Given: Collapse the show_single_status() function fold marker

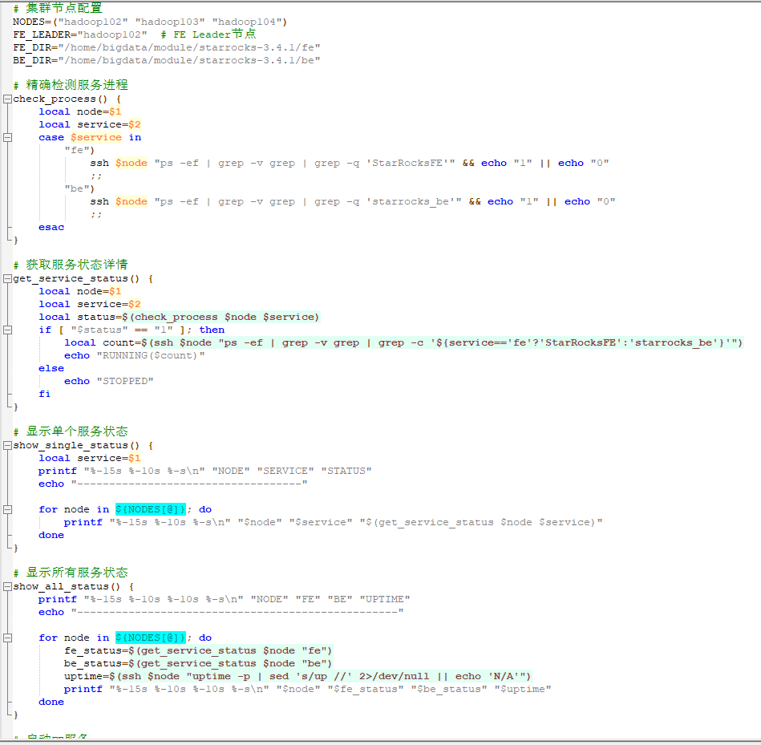Looking at the screenshot, I should click(x=7, y=446).
